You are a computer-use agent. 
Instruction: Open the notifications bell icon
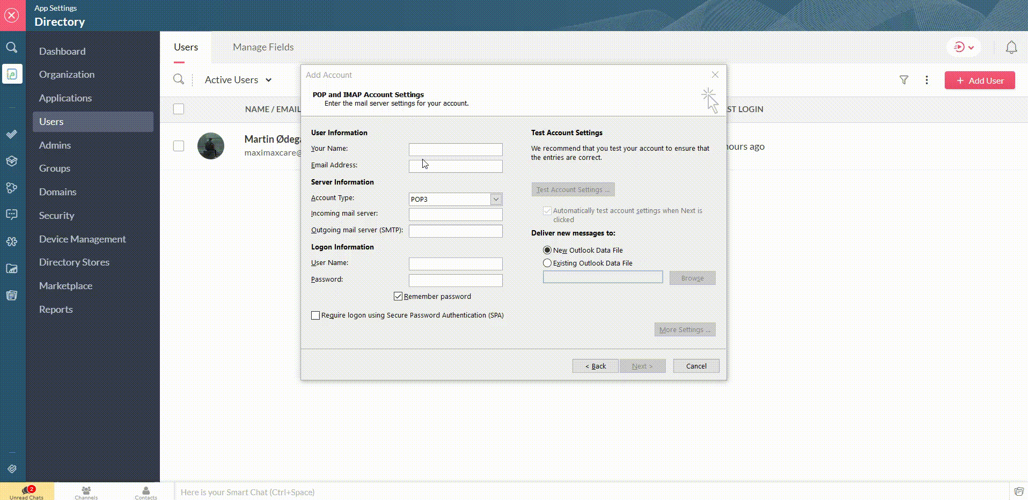[1011, 47]
